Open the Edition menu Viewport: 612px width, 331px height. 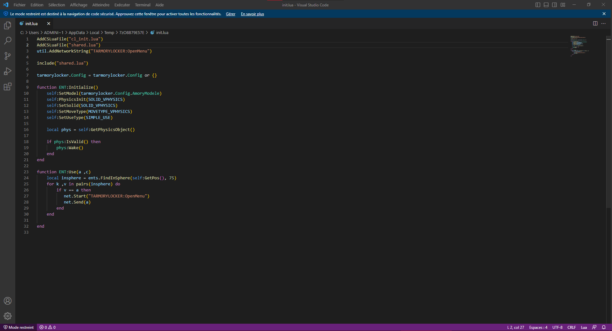[37, 5]
